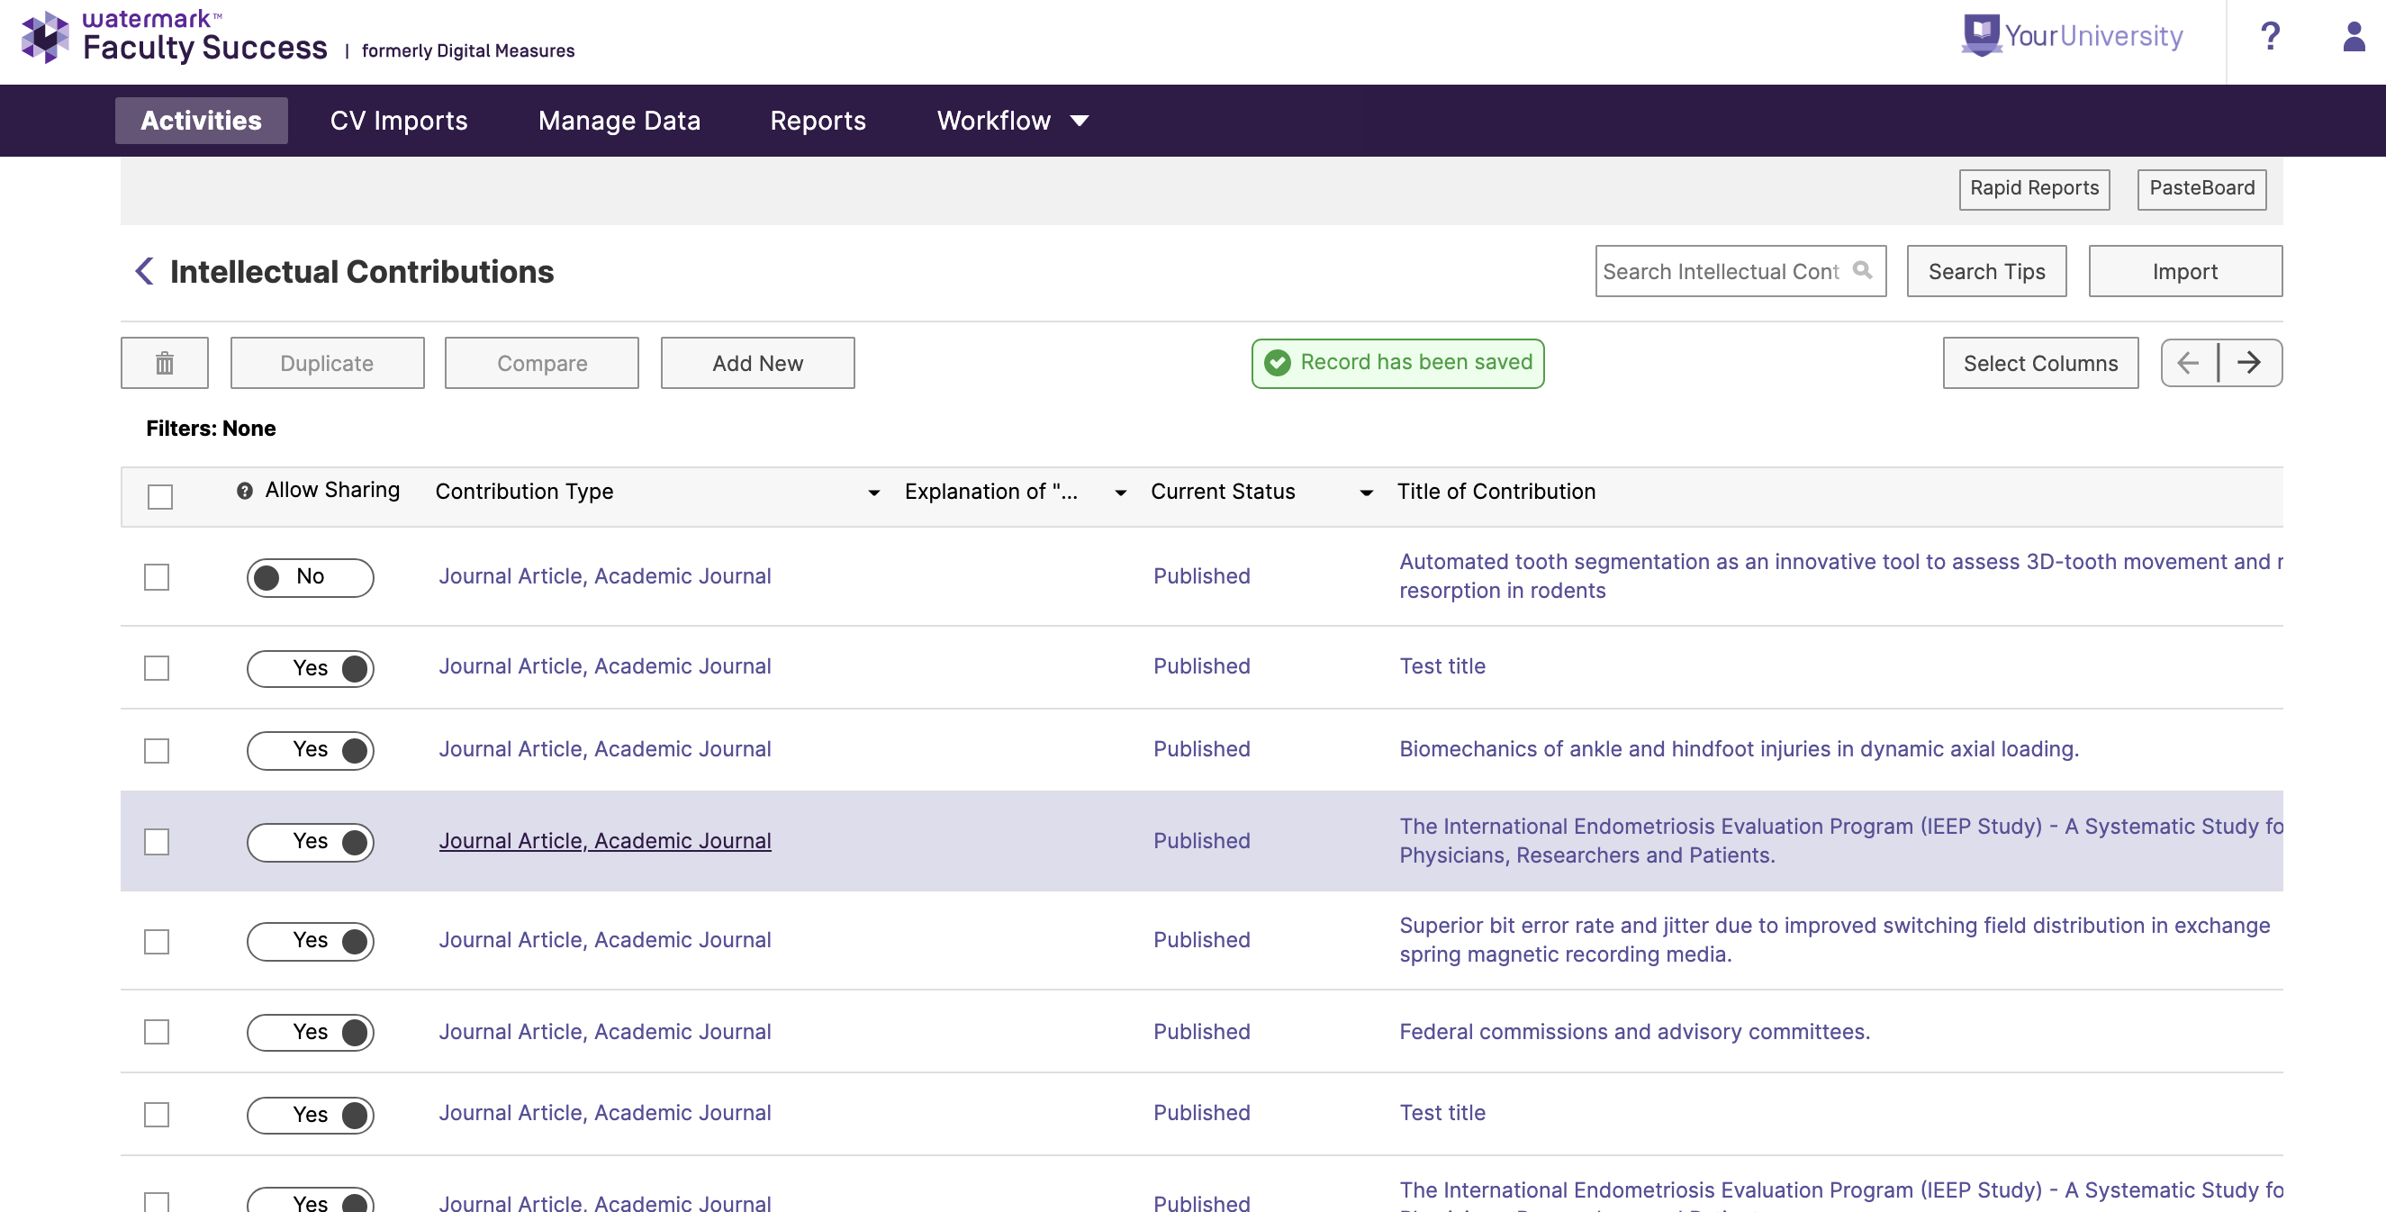Click the Select Columns button
The image size is (2386, 1212).
coord(2040,363)
